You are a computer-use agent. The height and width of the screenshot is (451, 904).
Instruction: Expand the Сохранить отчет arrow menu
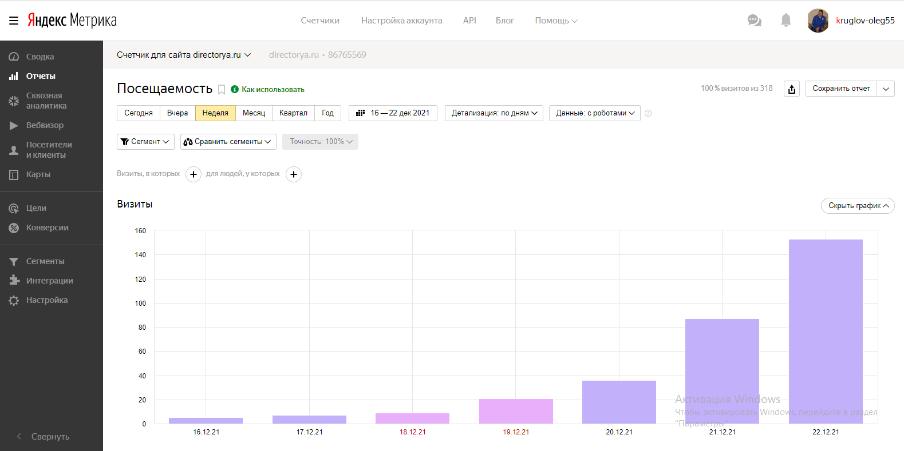[x=886, y=89]
